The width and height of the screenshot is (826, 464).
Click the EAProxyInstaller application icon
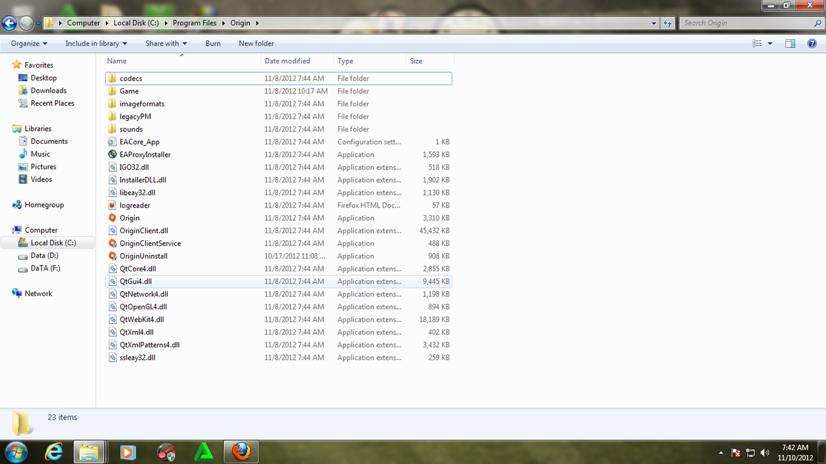pos(112,155)
